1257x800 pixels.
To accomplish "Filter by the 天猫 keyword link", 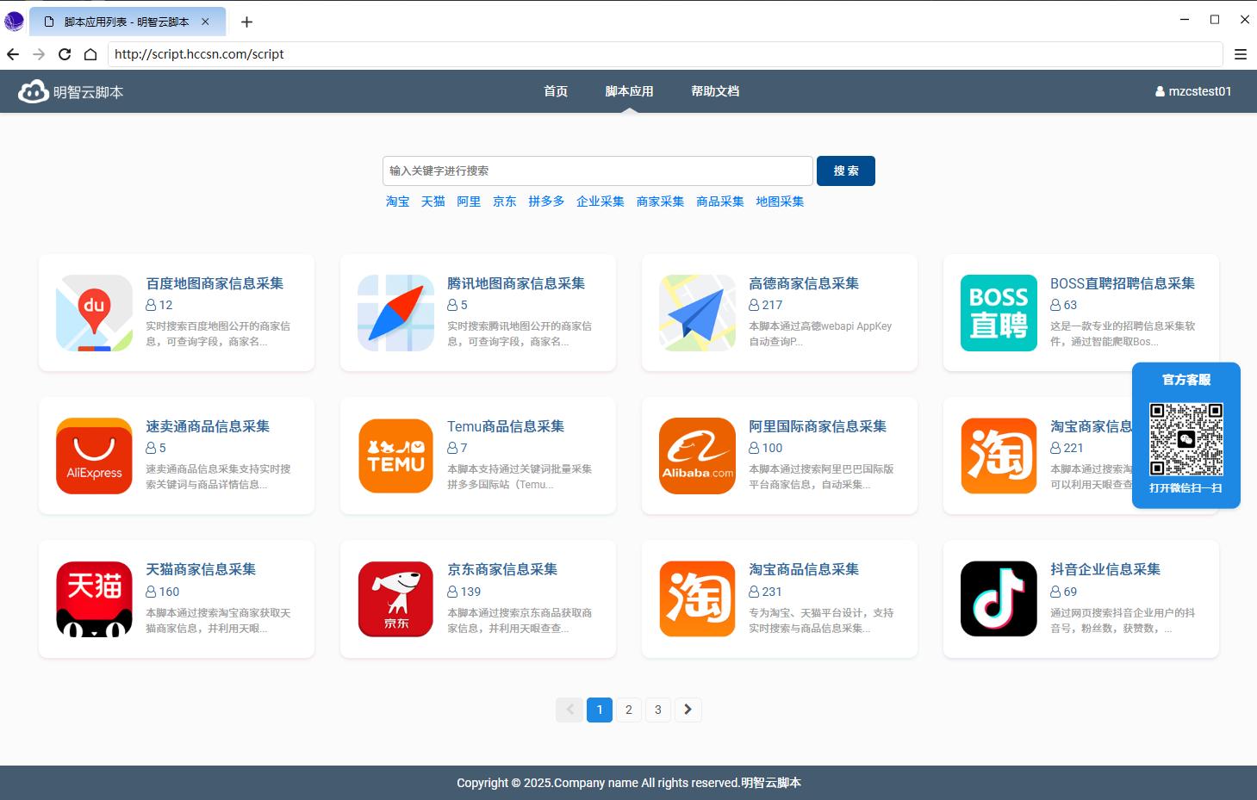I will [x=433, y=202].
